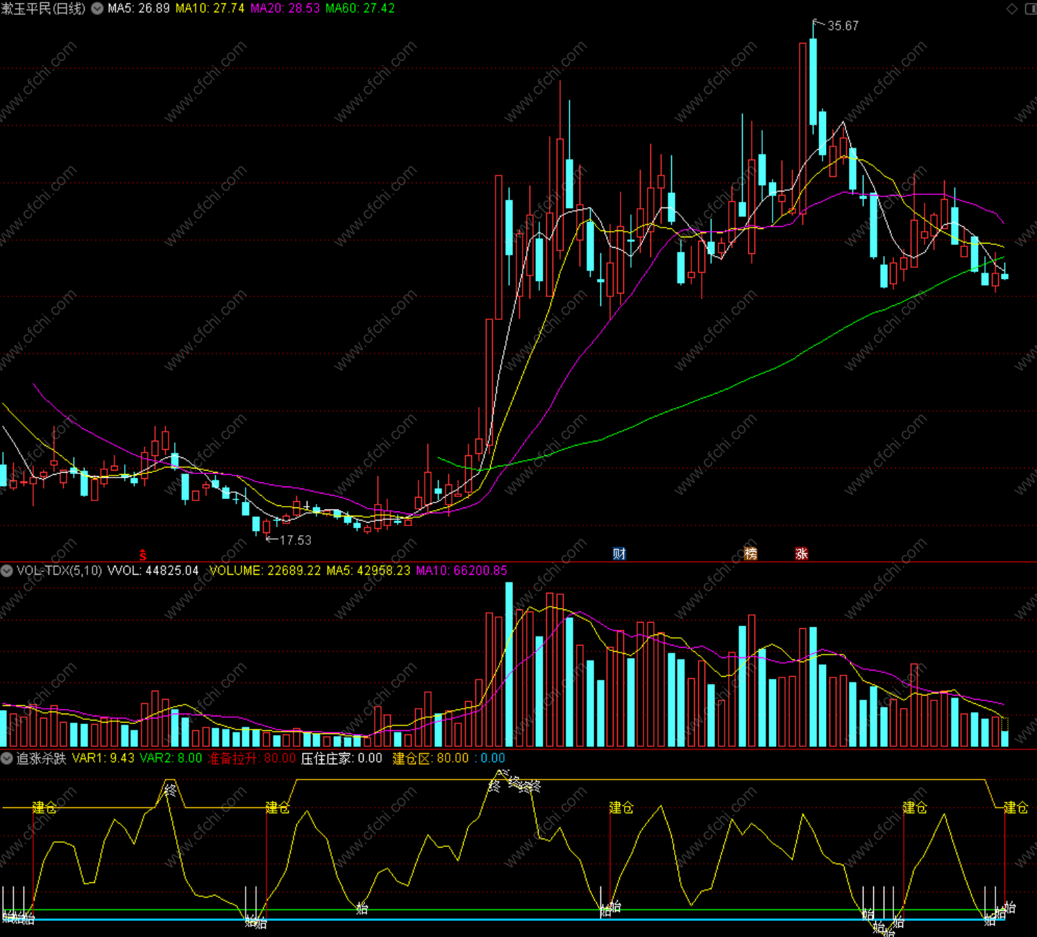Open the 榜 ranking marker icon
1037x937 pixels.
click(x=750, y=553)
